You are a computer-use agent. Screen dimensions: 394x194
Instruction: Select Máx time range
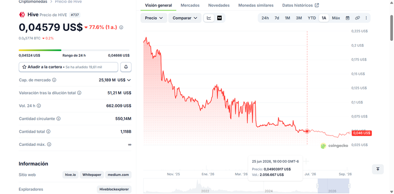336,18
